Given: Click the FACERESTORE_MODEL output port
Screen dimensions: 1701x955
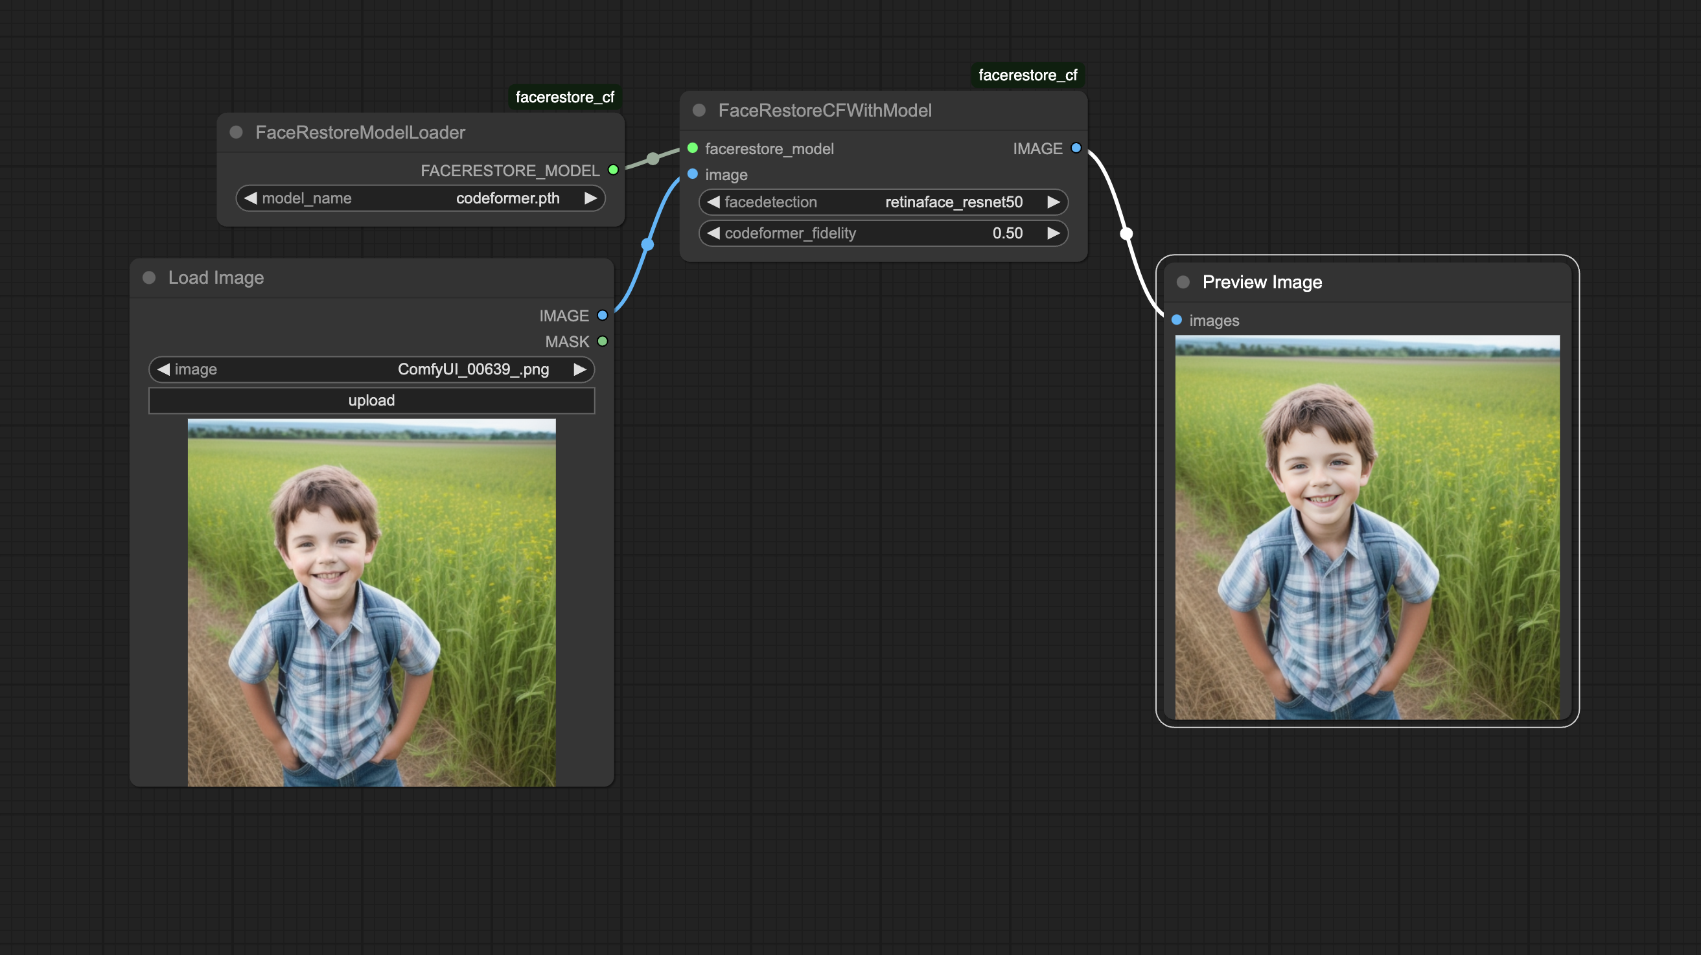Looking at the screenshot, I should click(613, 170).
